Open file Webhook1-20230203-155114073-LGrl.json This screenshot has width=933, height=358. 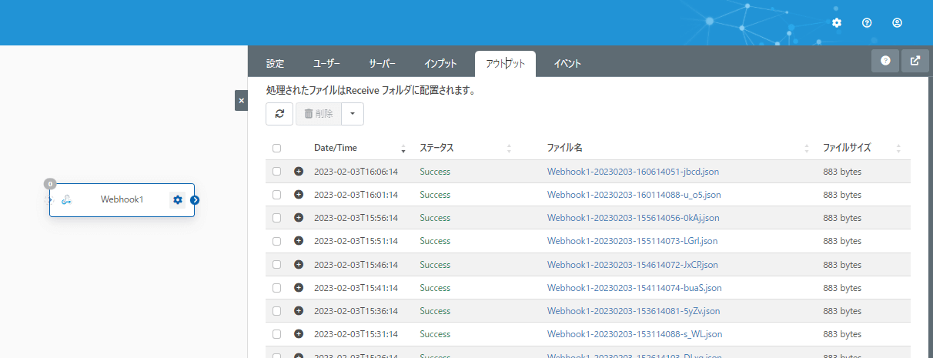coord(633,241)
